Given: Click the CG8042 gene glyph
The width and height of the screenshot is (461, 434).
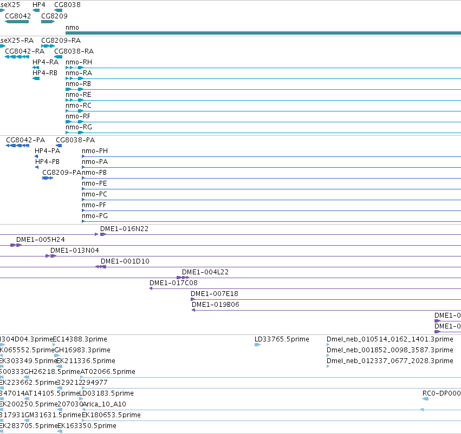Looking at the screenshot, I should pos(17,22).
